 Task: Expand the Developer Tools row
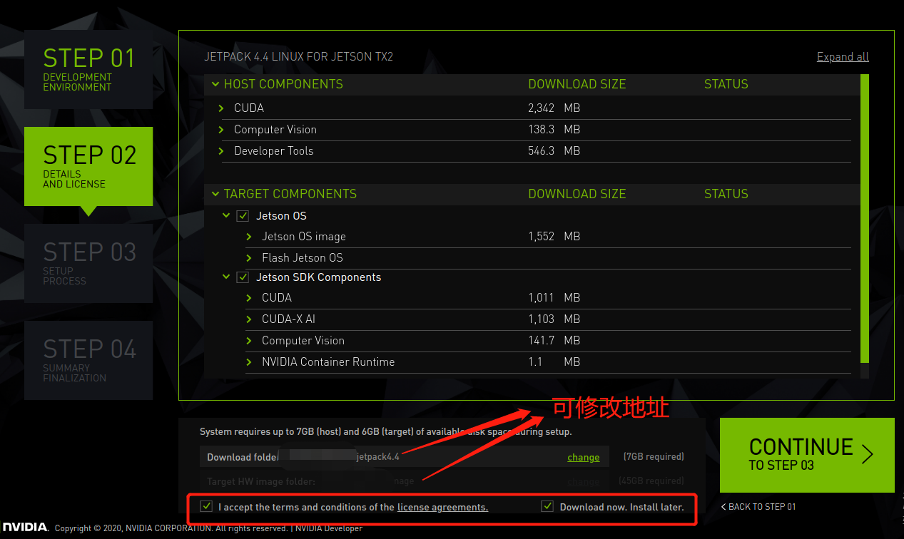222,151
